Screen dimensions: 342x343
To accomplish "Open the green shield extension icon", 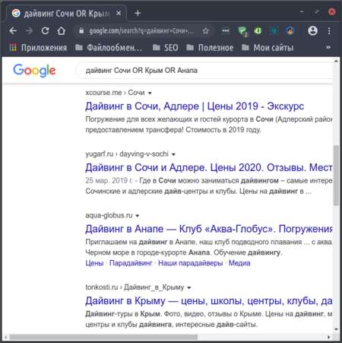I will [242, 31].
